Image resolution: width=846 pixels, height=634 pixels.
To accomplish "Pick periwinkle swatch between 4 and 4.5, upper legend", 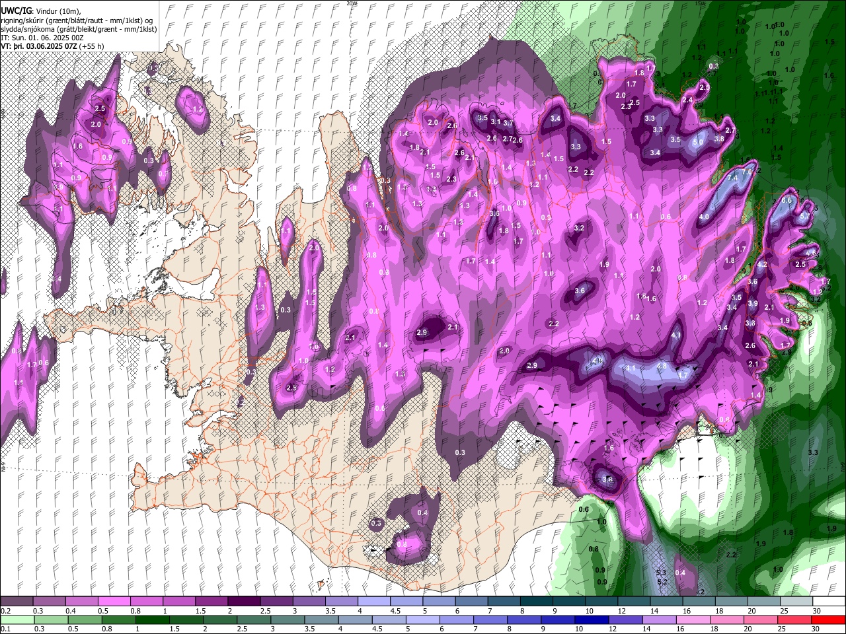I will point(374,602).
